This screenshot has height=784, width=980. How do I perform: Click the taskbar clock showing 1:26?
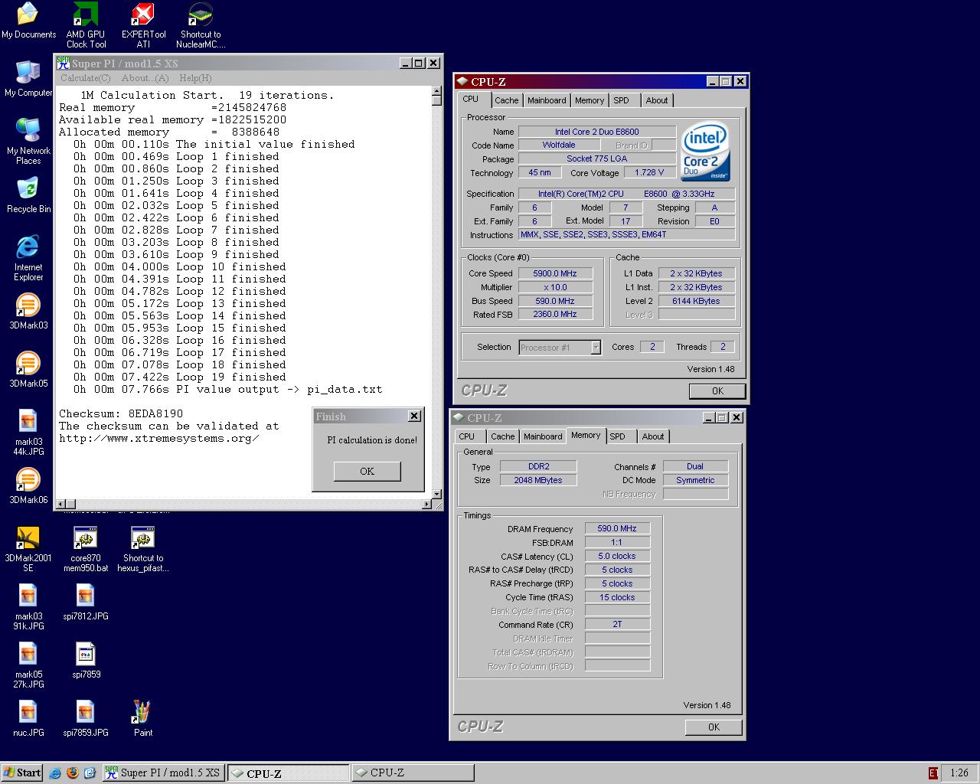click(959, 773)
